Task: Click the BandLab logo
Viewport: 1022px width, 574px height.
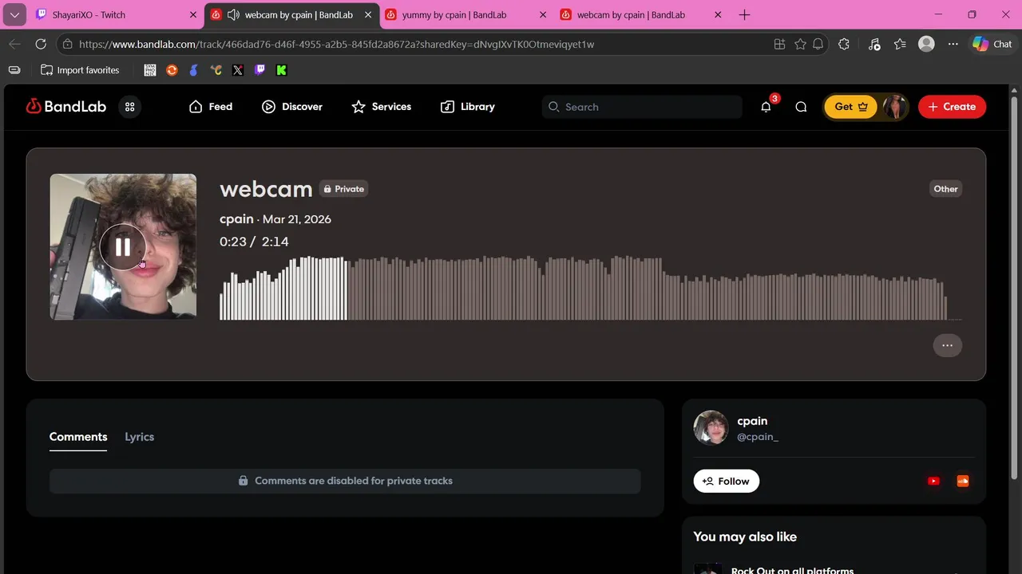Action: (x=66, y=106)
